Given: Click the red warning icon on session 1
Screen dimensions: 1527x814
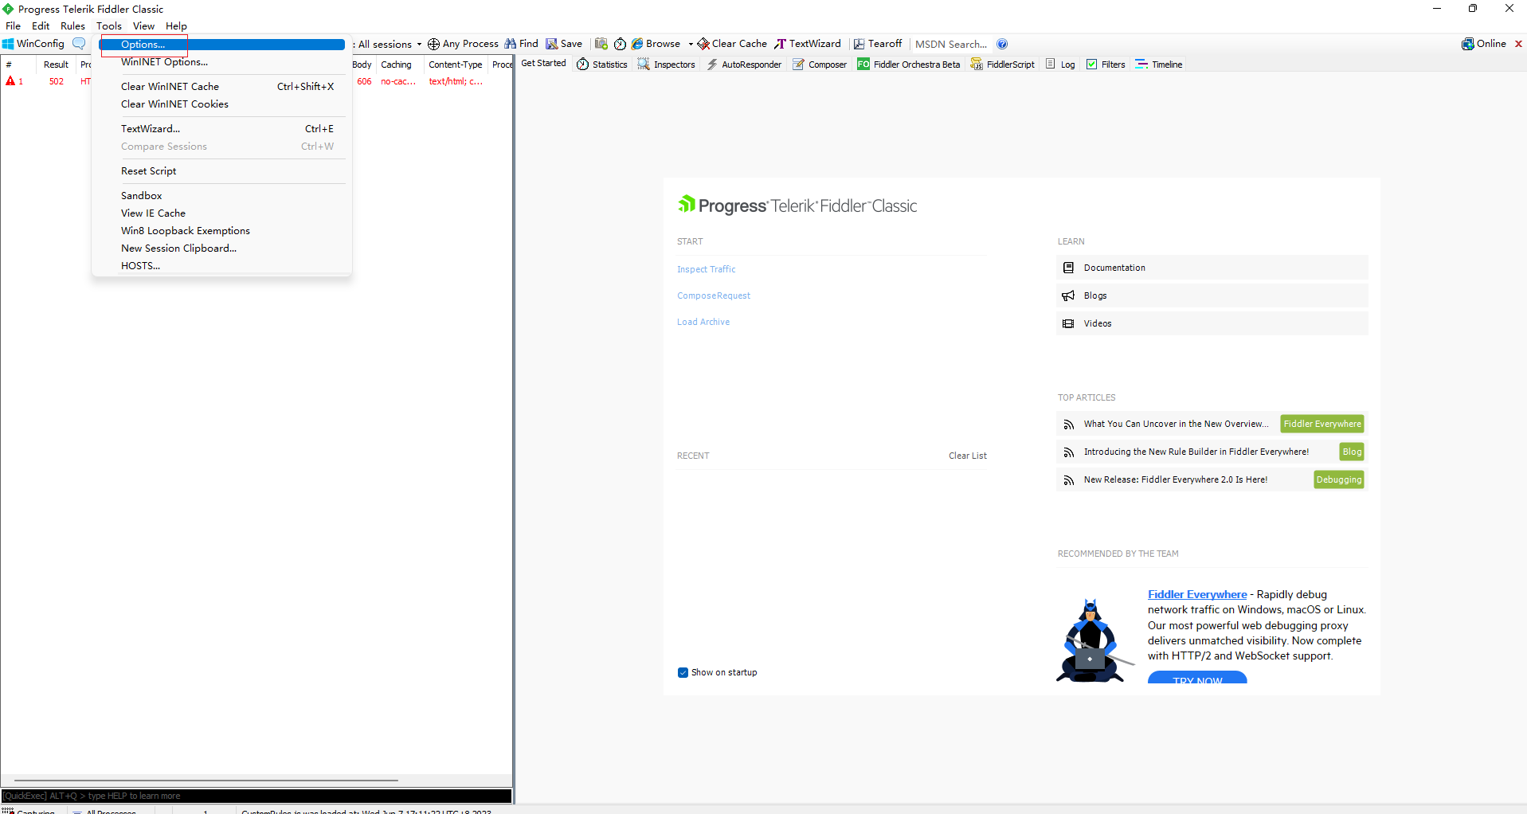Looking at the screenshot, I should [x=10, y=81].
